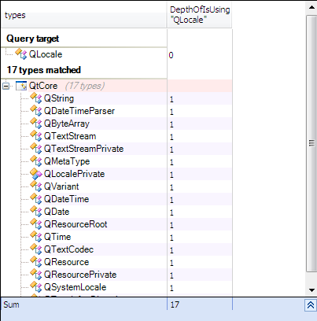Screen dimensions: 317x321
Task: Select the QMetaType type row
Action: point(116,161)
